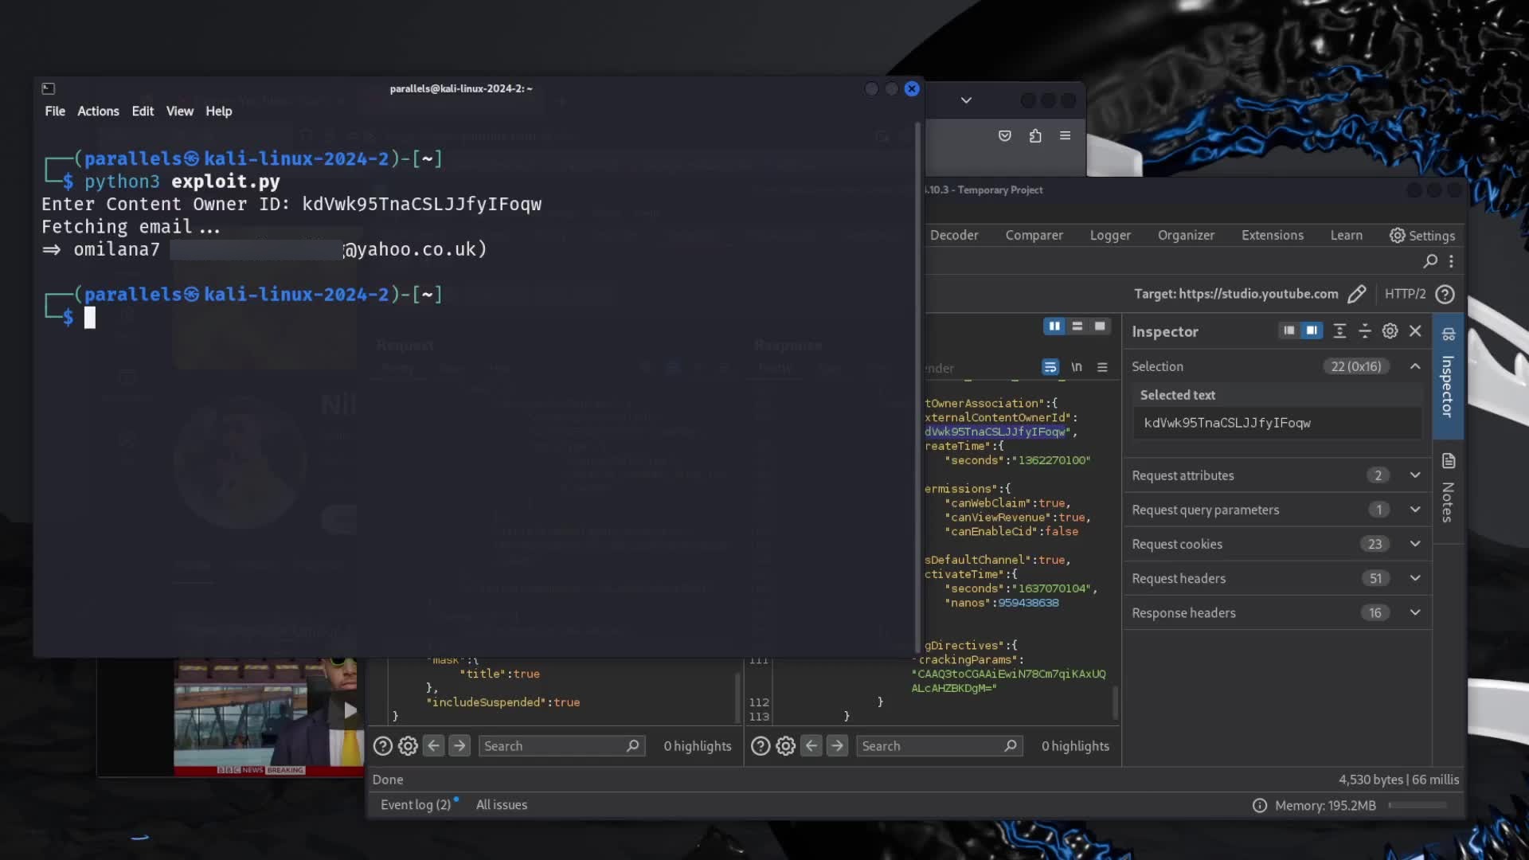This screenshot has height=860, width=1529.
Task: Open the Actions menu in the terminal window
Action: 97,111
